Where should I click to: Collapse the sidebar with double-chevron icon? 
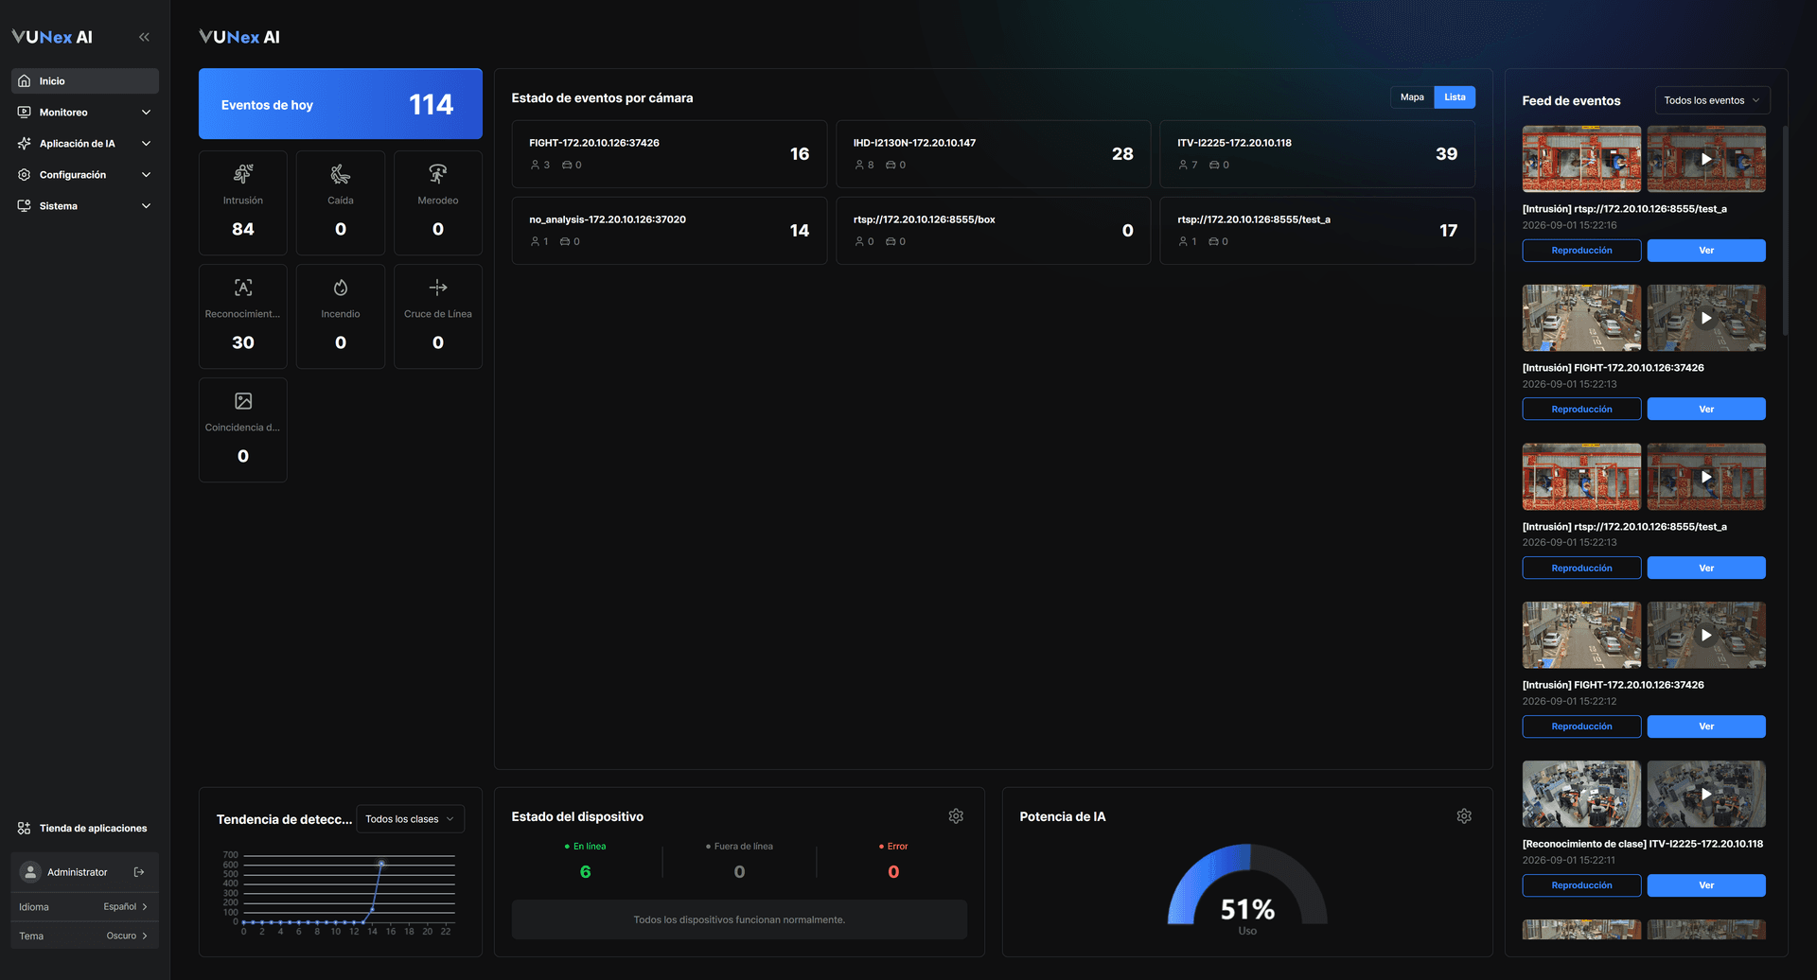(x=144, y=37)
